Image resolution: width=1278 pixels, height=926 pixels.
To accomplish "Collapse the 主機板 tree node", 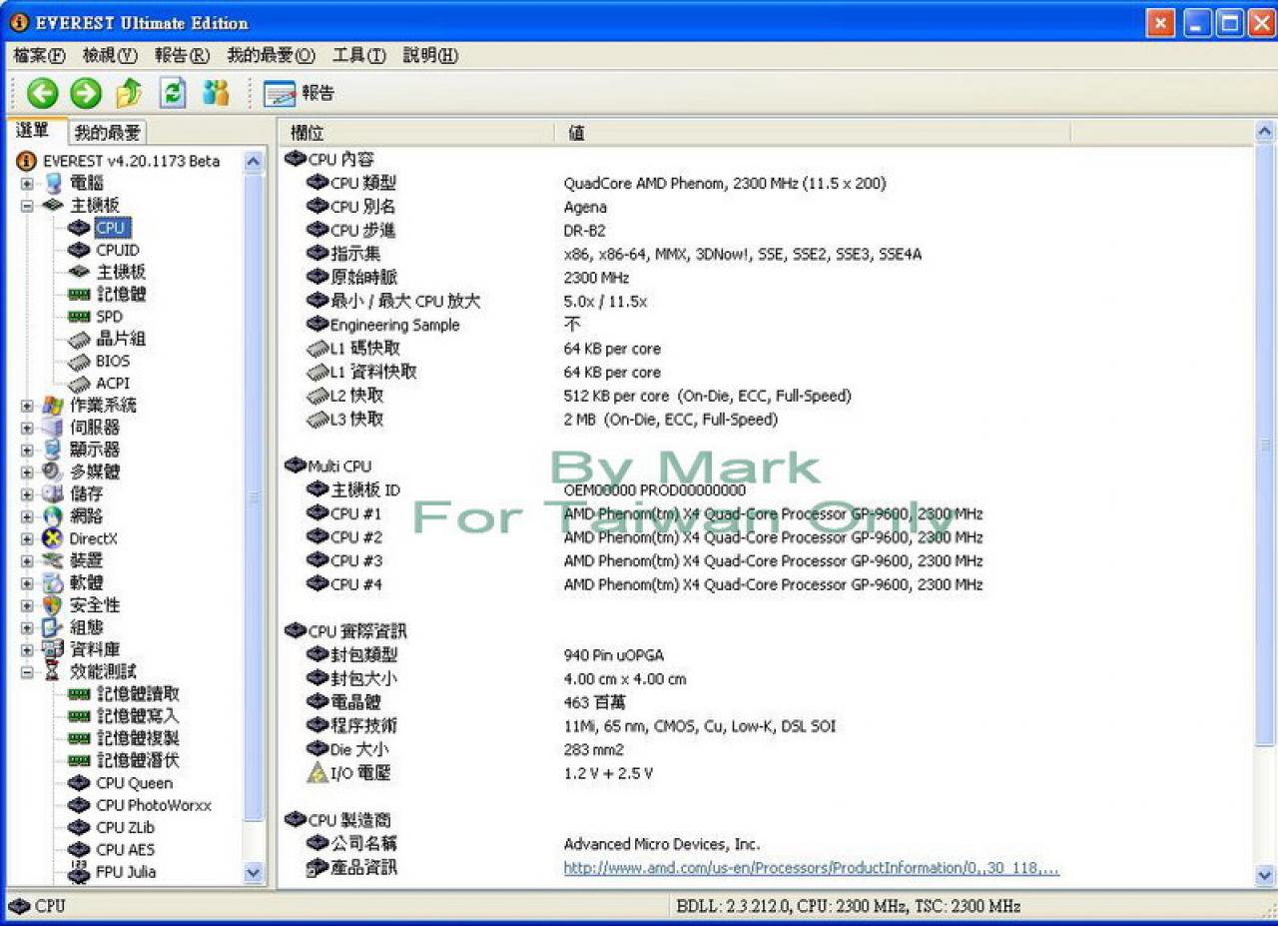I will 27,206.
